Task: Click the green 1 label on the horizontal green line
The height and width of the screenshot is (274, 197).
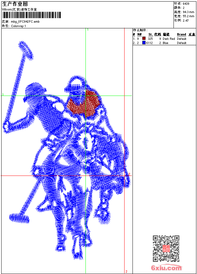Action: tap(3, 94)
